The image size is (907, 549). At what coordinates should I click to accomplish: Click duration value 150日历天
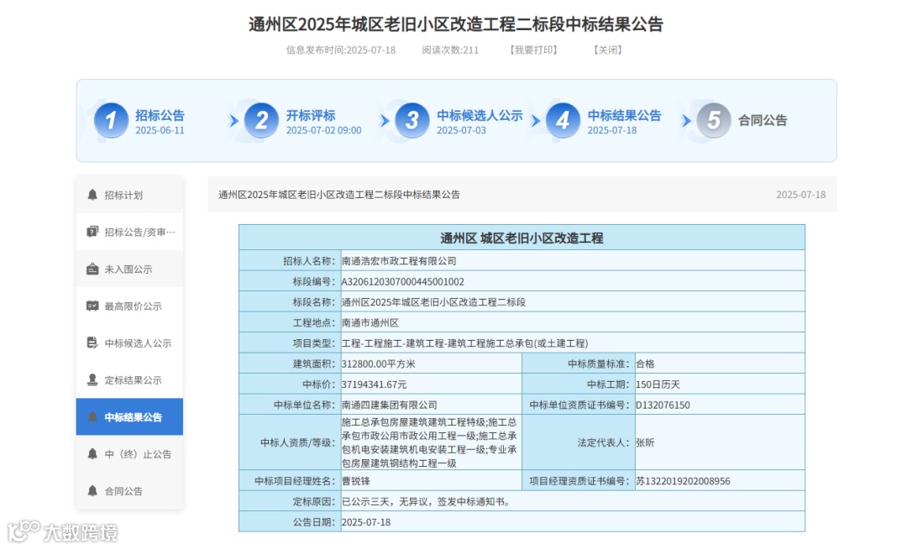pos(658,384)
